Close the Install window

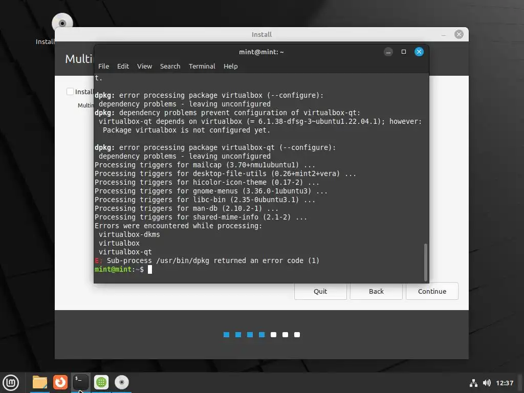pos(459,34)
